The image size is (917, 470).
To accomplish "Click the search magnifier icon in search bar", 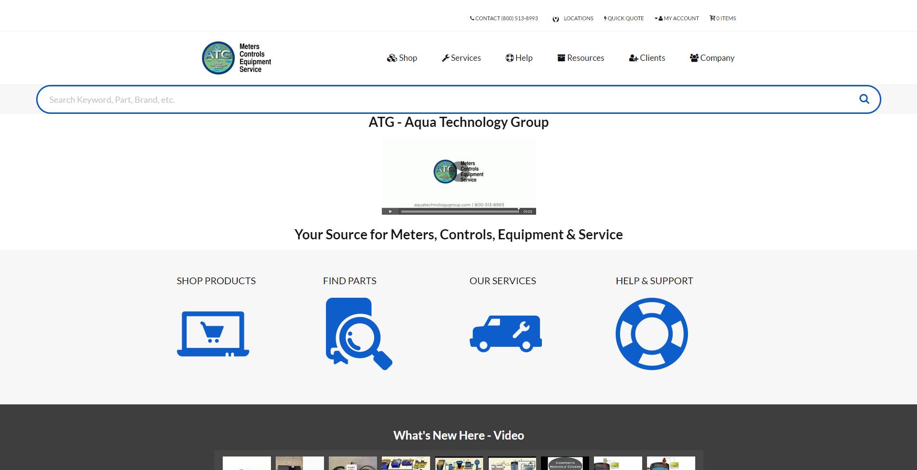I will [863, 99].
